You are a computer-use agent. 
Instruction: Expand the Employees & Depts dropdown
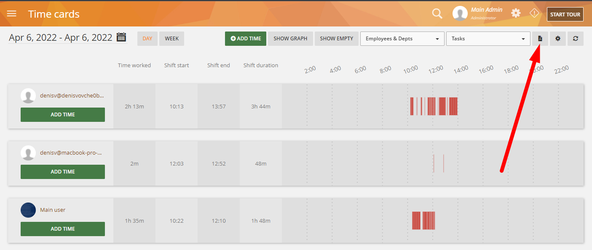402,39
